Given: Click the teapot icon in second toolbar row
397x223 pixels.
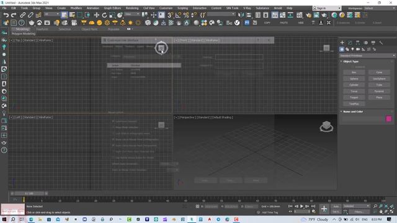Looking at the screenshot, I should (x=32, y=23).
